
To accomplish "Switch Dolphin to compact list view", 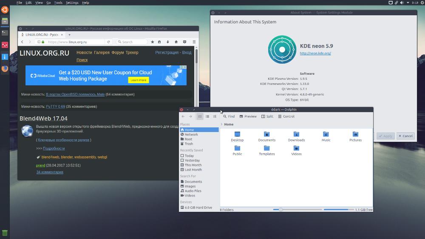I will [207, 116].
